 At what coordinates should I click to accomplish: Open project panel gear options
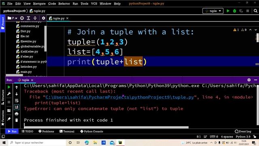[x=43, y=18]
